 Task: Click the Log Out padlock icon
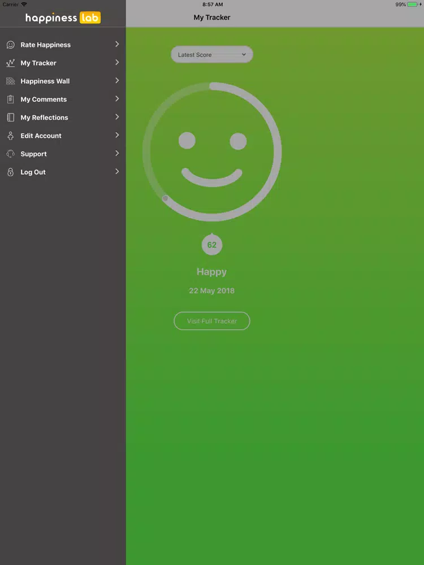(x=10, y=172)
